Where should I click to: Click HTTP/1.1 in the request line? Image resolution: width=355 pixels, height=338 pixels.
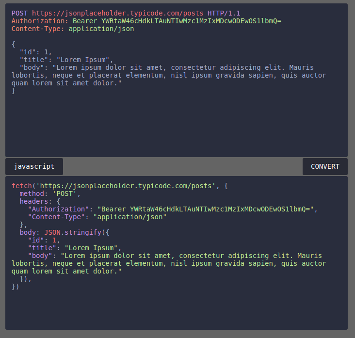(x=224, y=13)
